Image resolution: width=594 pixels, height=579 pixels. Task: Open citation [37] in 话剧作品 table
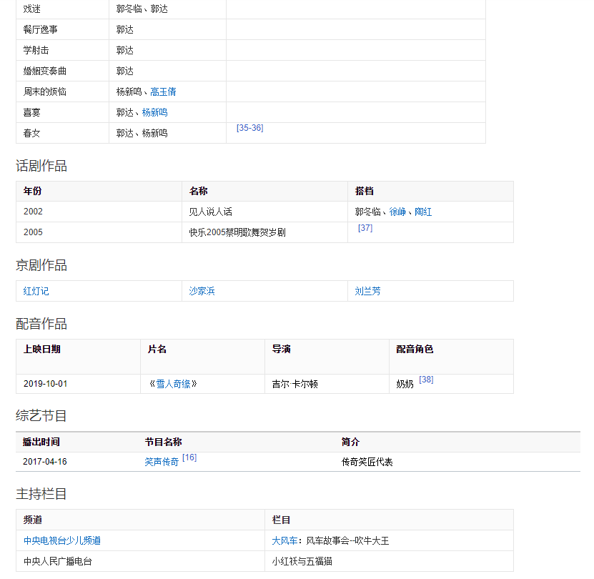pyautogui.click(x=365, y=228)
